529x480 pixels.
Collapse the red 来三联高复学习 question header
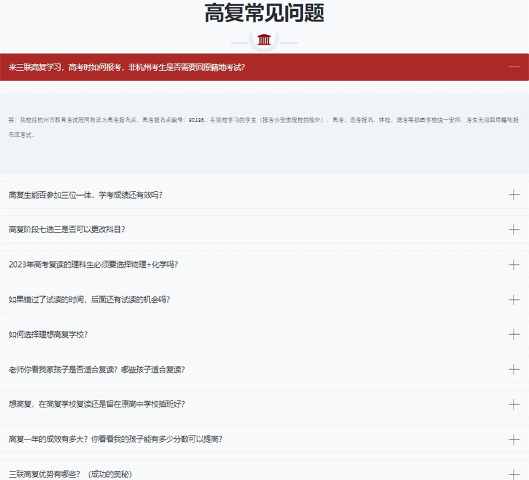127,67
